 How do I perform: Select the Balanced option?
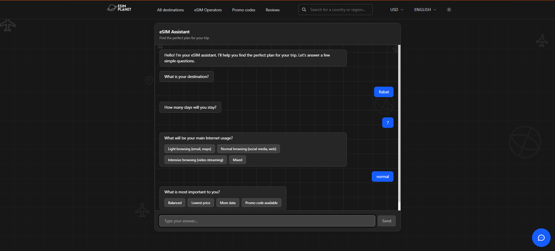click(175, 203)
